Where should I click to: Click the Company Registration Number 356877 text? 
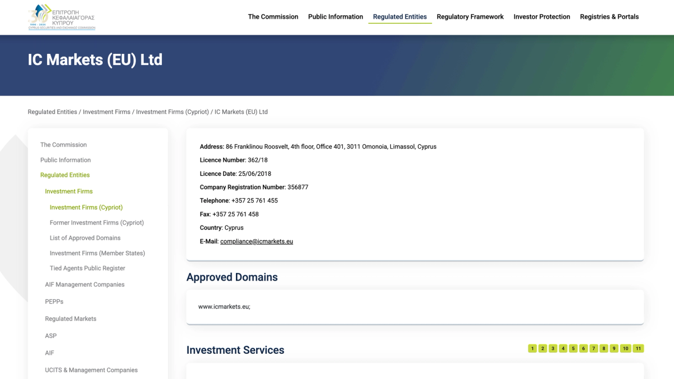click(x=254, y=187)
